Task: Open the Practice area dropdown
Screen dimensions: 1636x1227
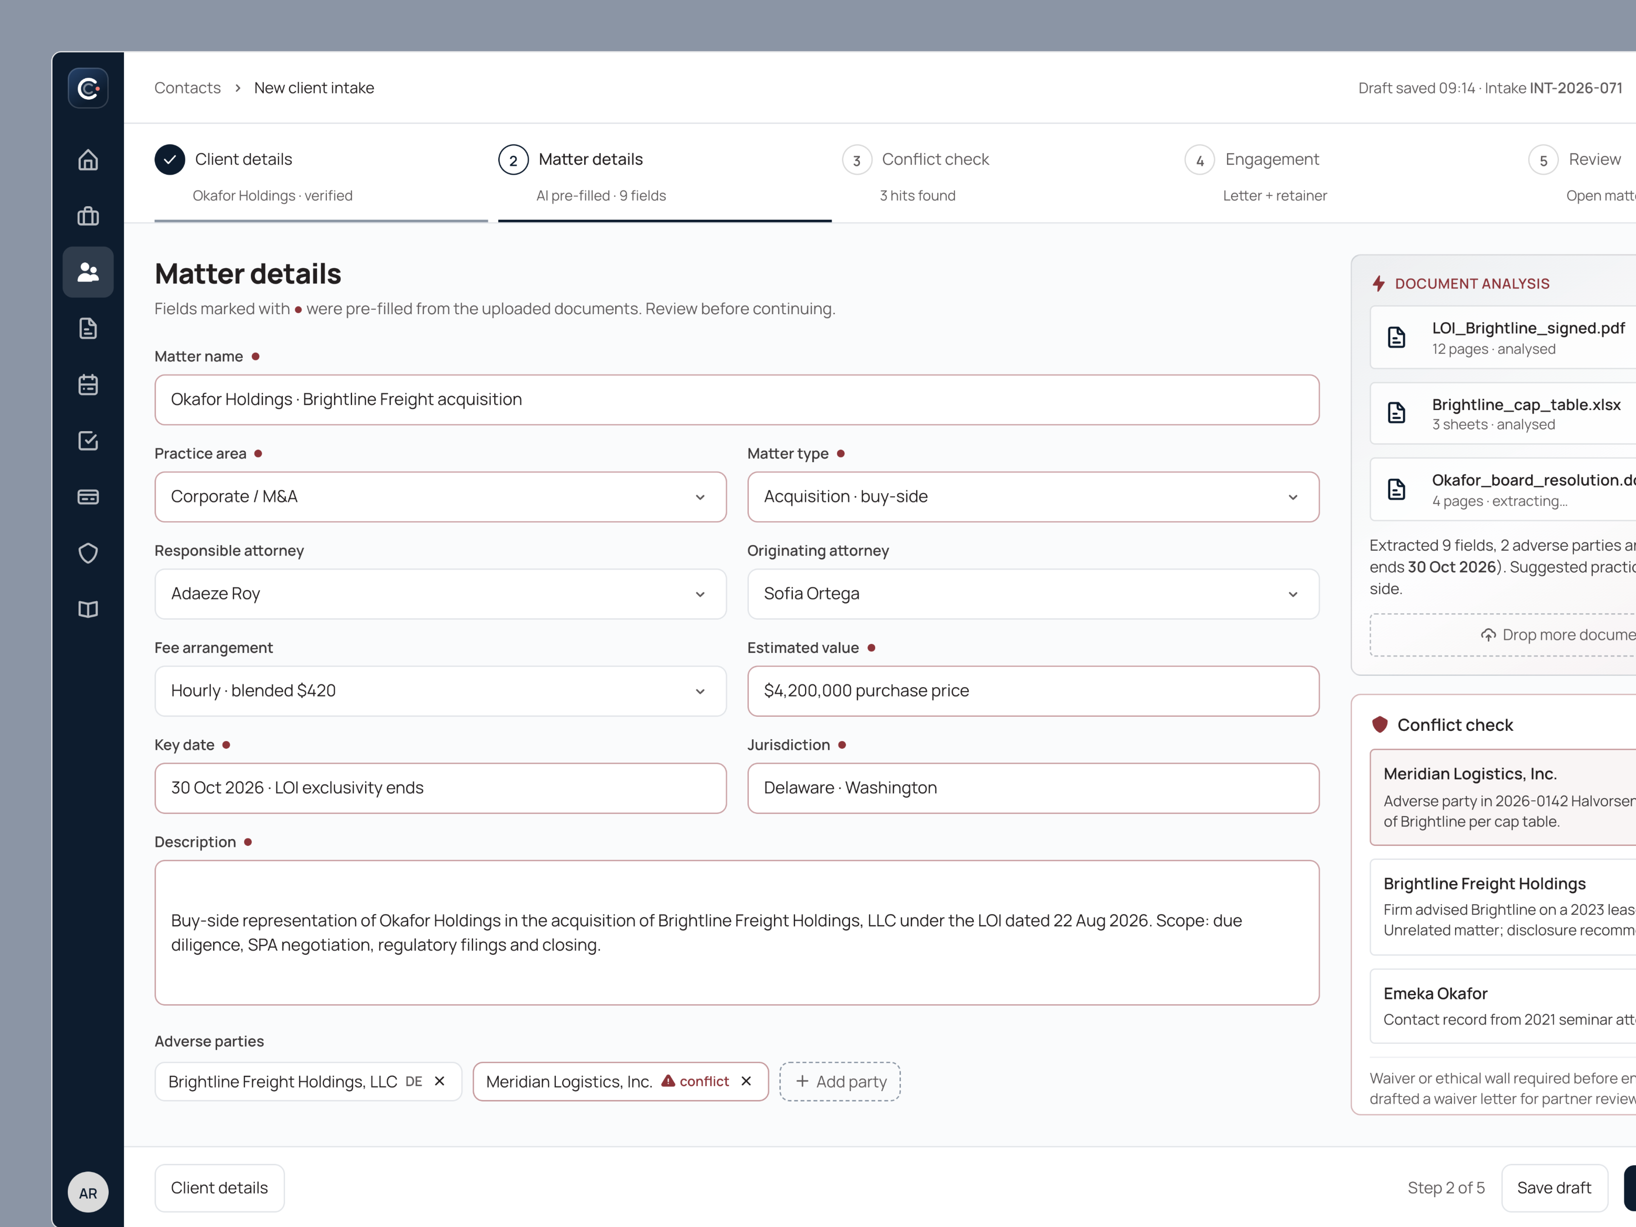Action: tap(441, 497)
